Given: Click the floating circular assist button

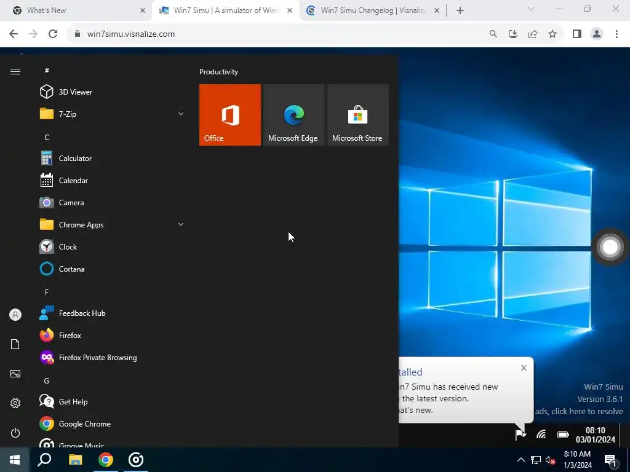Looking at the screenshot, I should (610, 247).
